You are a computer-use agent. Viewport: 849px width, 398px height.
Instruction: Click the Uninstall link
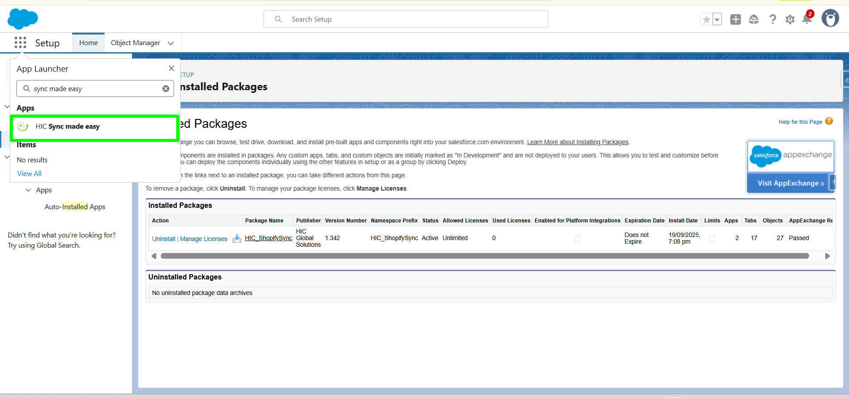point(163,239)
